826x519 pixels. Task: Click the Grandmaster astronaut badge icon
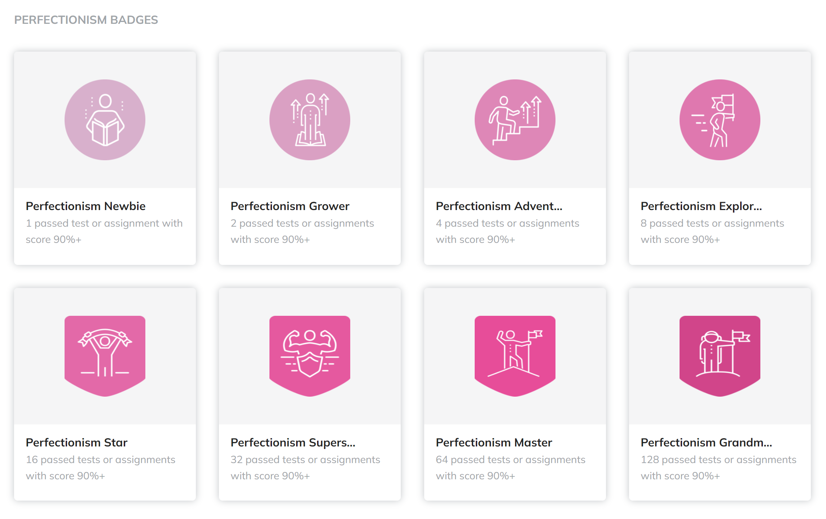pyautogui.click(x=720, y=356)
